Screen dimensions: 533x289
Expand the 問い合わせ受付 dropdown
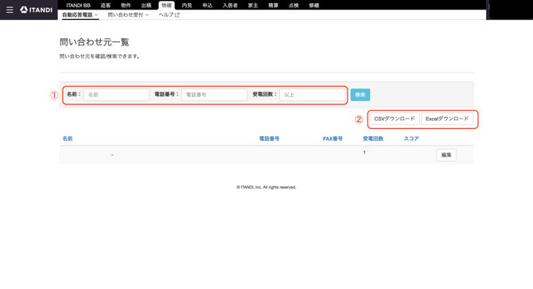[x=128, y=15]
